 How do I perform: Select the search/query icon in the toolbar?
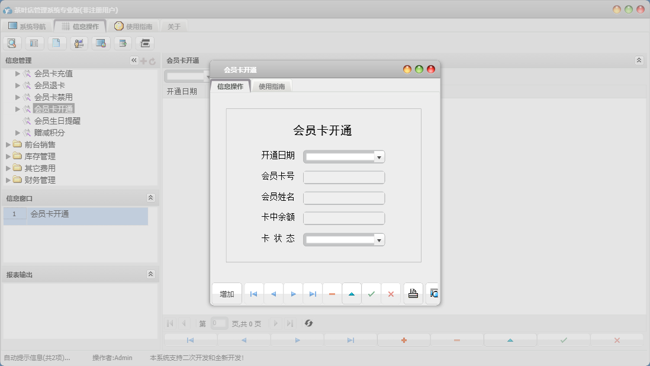tap(12, 43)
